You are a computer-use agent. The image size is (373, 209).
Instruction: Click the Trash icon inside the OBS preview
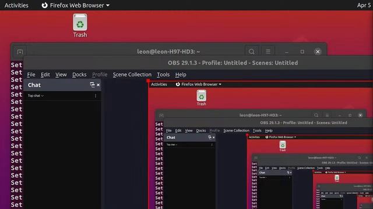201,98
